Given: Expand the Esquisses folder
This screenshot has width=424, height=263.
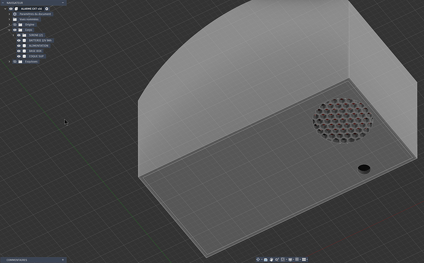Looking at the screenshot, I should (9, 61).
